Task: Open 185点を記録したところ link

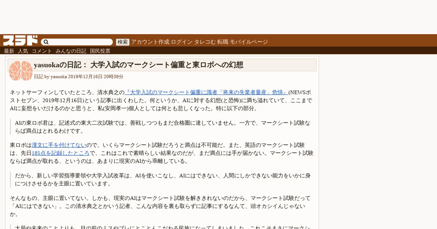Action: tap(60, 153)
